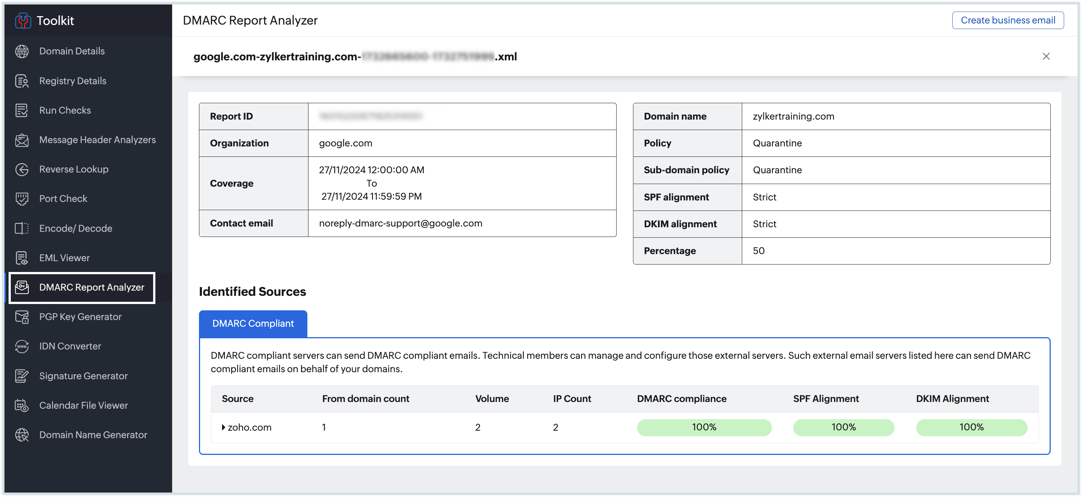This screenshot has height=497, width=1082.
Task: Click the green 100% DMARC compliance pill
Action: (704, 427)
